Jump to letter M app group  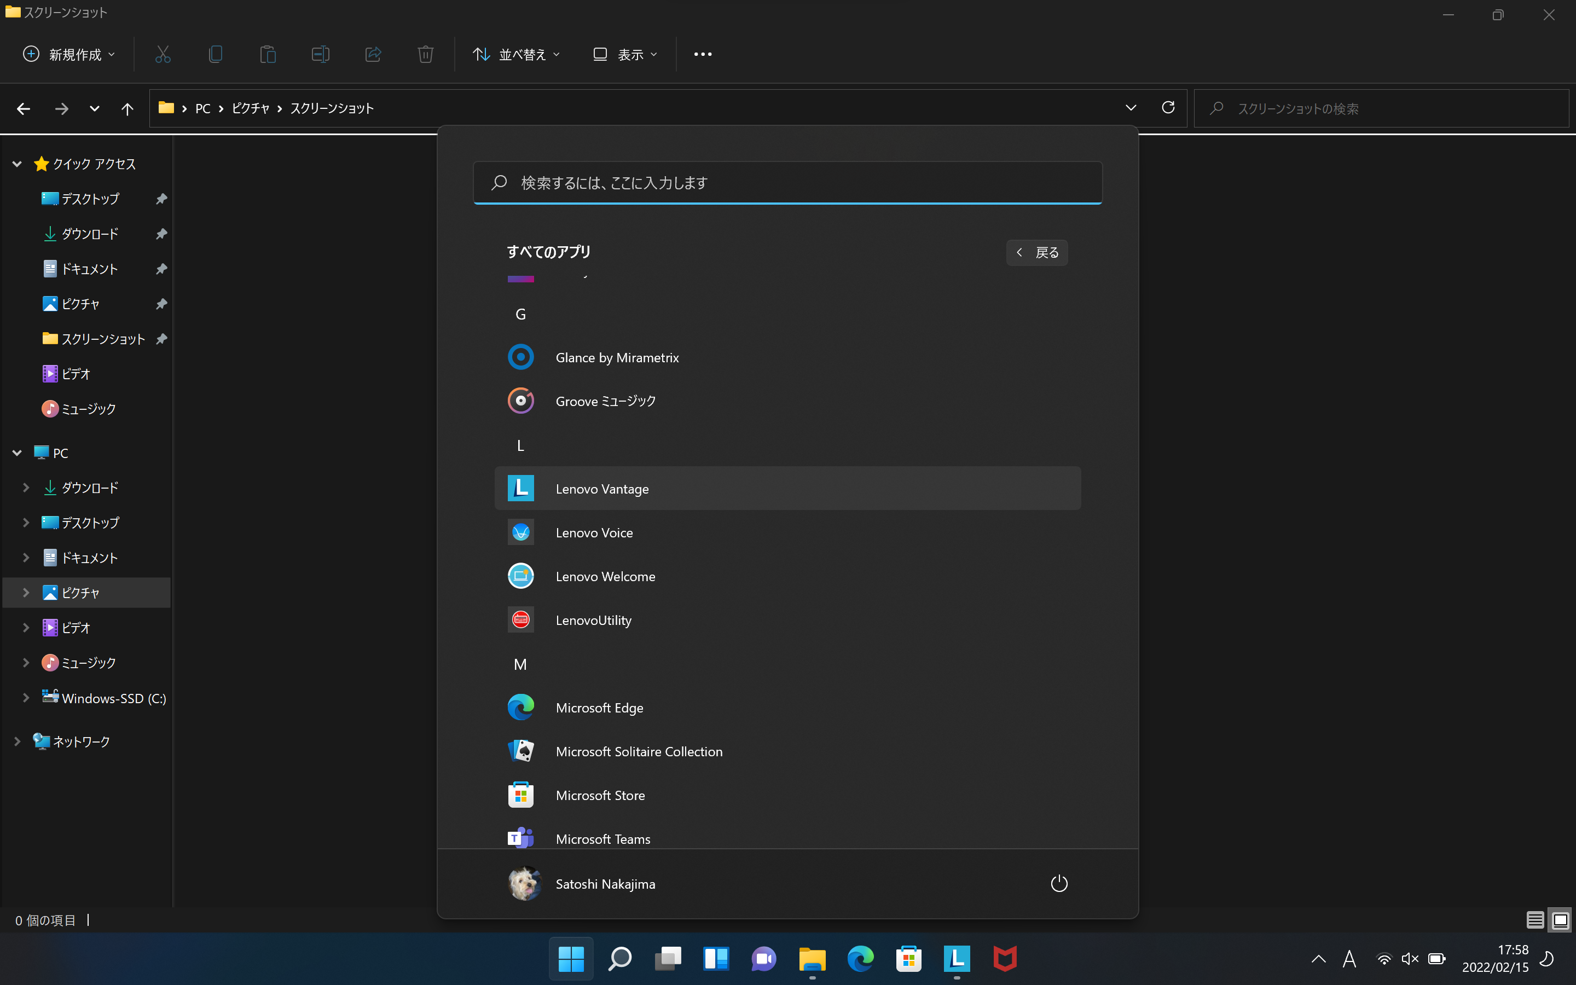click(520, 664)
